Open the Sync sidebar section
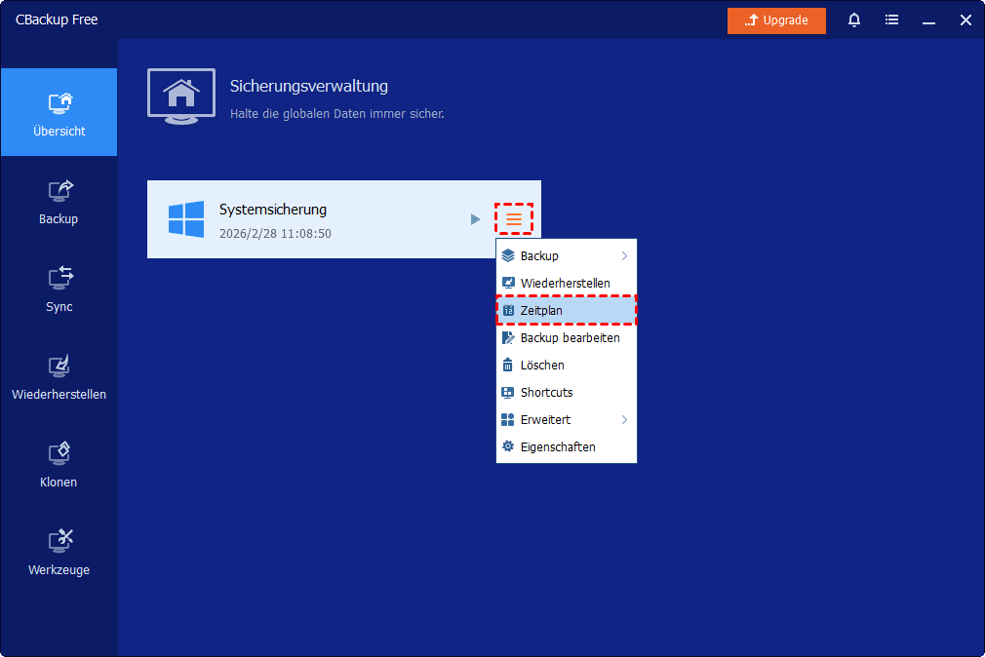Image resolution: width=985 pixels, height=657 pixels. [x=59, y=289]
